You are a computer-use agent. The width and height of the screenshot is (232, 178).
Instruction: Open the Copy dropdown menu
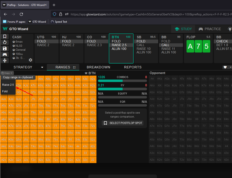coord(7,73)
